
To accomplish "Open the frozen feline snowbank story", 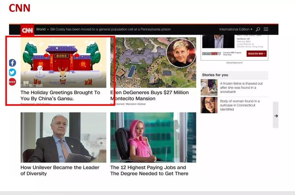I will [241, 87].
